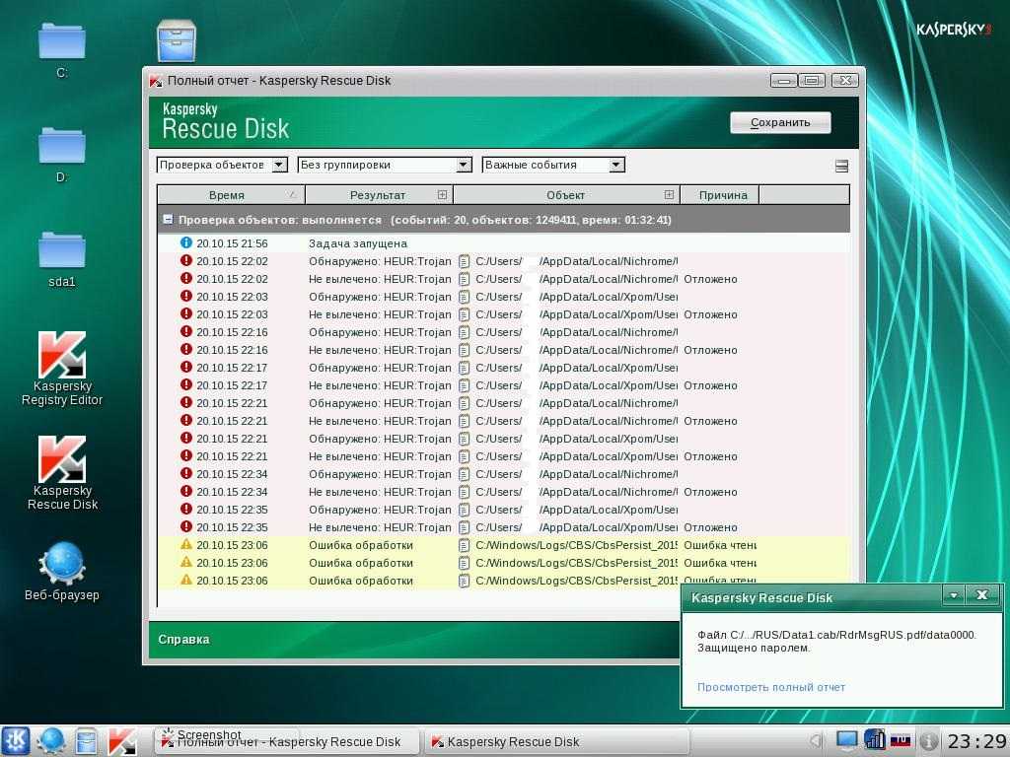This screenshot has width=1010, height=757.
Task: Open the K application menu in taskbar
Action: (15, 741)
